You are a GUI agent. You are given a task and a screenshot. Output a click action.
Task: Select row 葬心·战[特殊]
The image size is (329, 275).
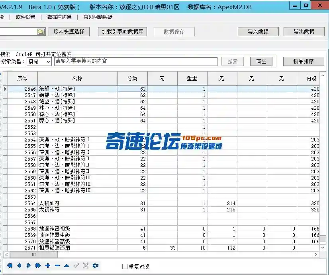(x=162, y=108)
